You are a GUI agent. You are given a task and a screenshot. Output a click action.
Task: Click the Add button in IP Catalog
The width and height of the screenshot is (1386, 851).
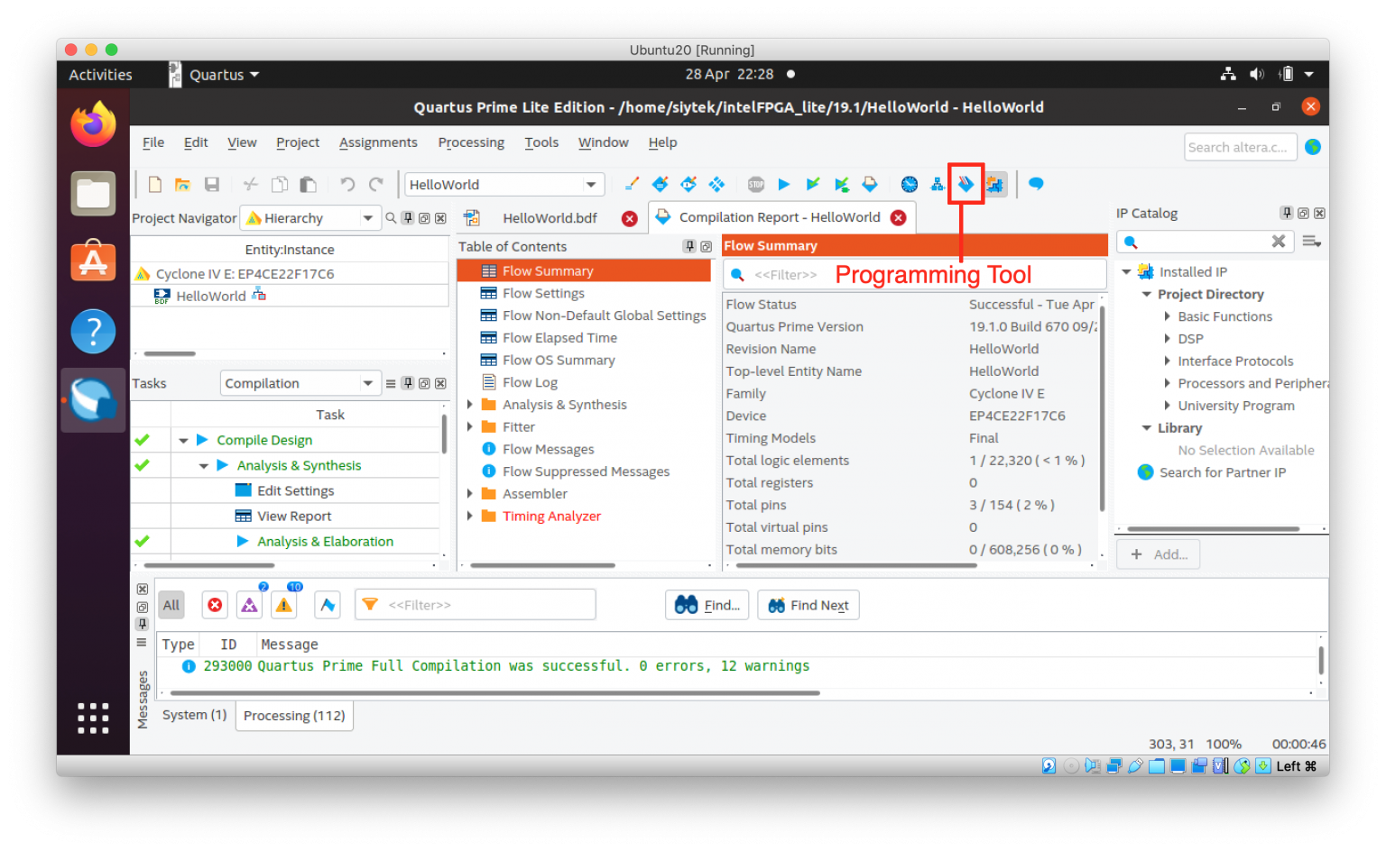1158,554
